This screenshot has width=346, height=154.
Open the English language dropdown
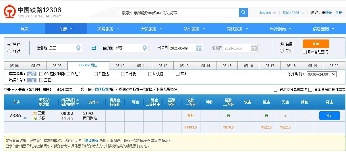pos(267,13)
